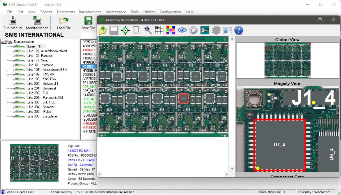The width and height of the screenshot is (341, 195).
Task: Open the Maintenance menu
Action: [116, 12]
